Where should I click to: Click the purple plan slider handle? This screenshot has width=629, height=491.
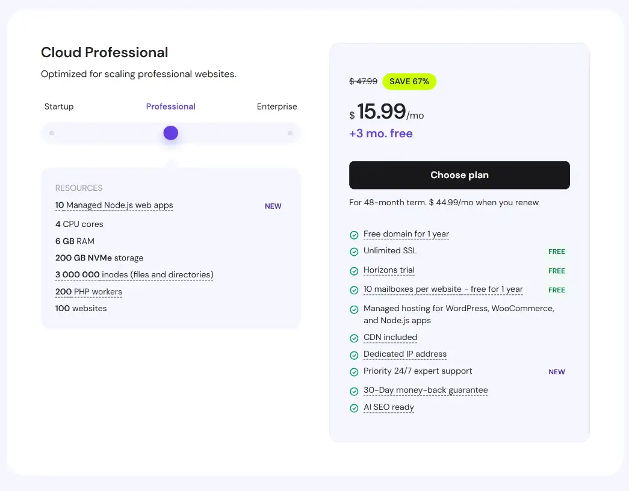point(170,133)
